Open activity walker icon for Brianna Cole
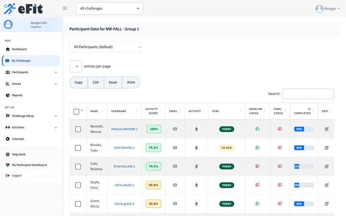This screenshot has height=216, width=346. tap(197, 167)
